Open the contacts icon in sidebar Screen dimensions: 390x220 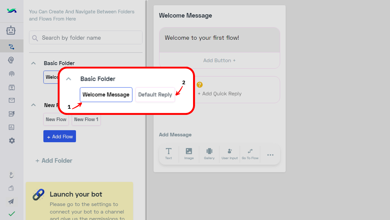(11, 88)
